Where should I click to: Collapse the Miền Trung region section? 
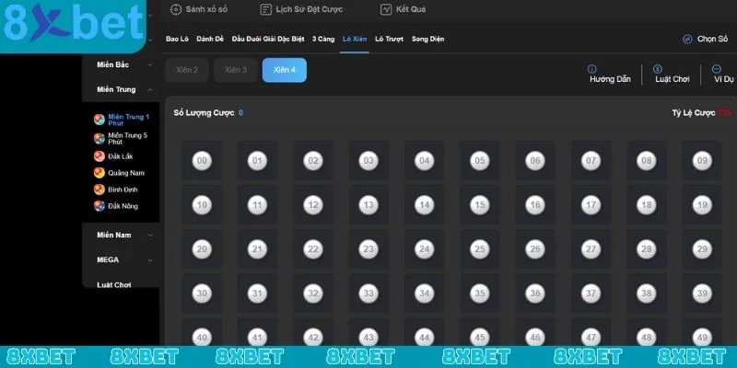[150, 90]
